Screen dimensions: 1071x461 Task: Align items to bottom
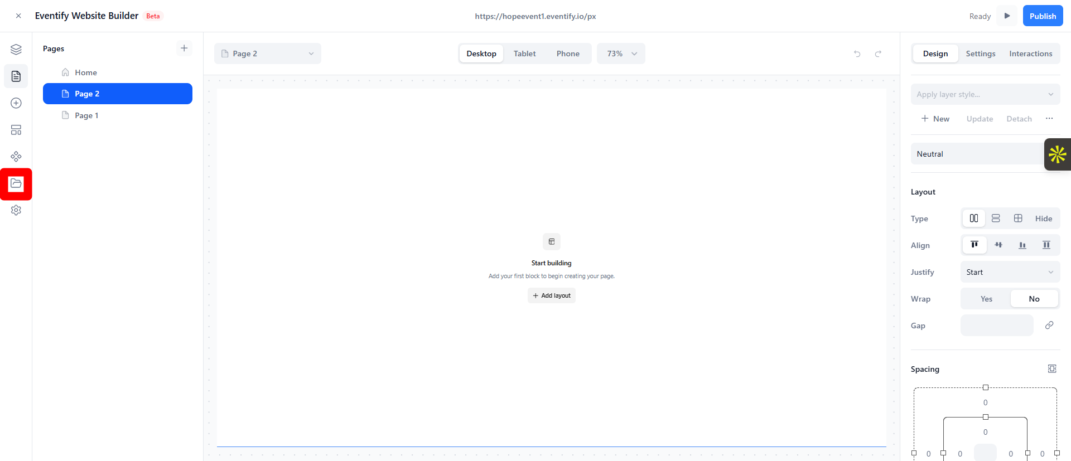click(x=1022, y=245)
